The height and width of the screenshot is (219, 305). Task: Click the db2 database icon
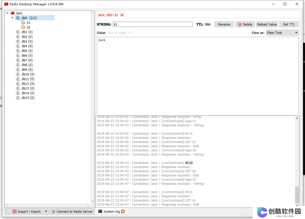click(x=18, y=37)
